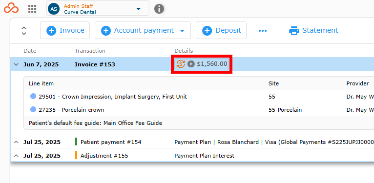374x183 pixels.
Task: Expand the Adjustment #155 row
Action: click(16, 156)
